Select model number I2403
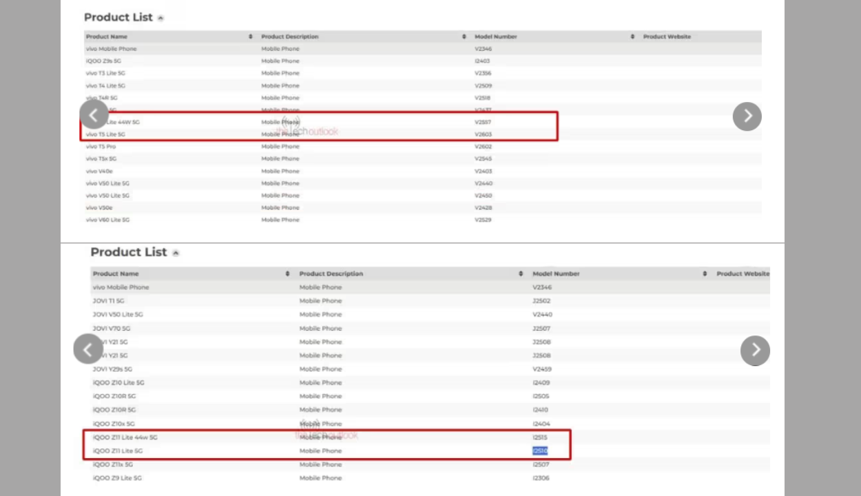 tap(482, 61)
